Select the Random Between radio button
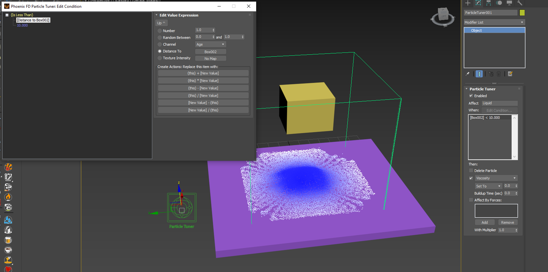Viewport: 548px width, 272px height. click(x=160, y=38)
